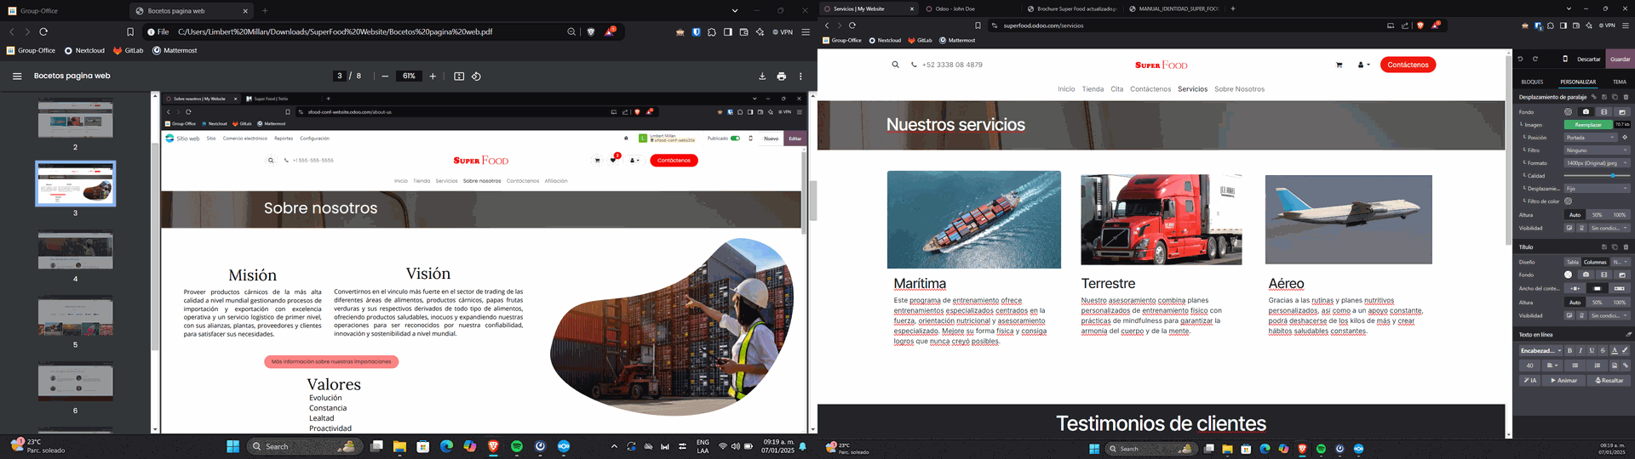Clear inline text formatting with eraser icon
This screenshot has height=459, width=1635.
(x=1628, y=334)
